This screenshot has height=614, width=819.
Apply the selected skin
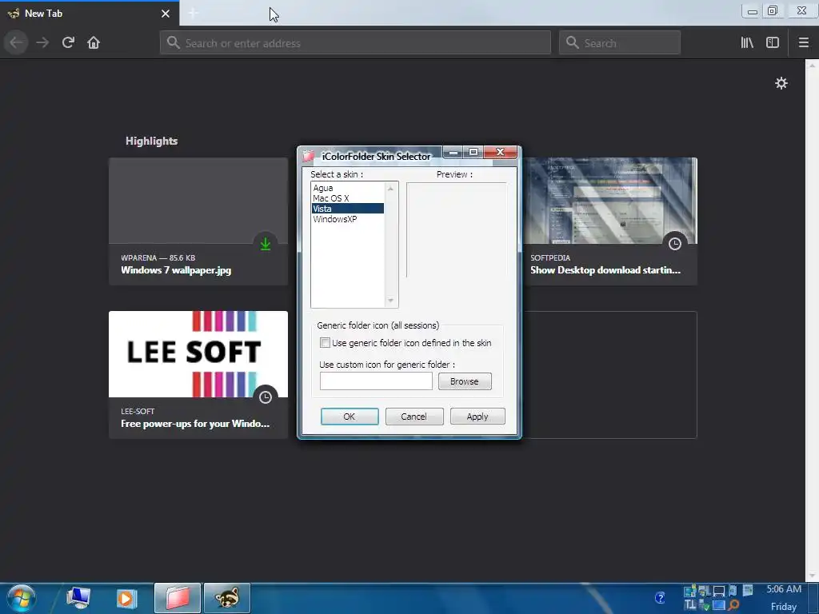point(477,417)
